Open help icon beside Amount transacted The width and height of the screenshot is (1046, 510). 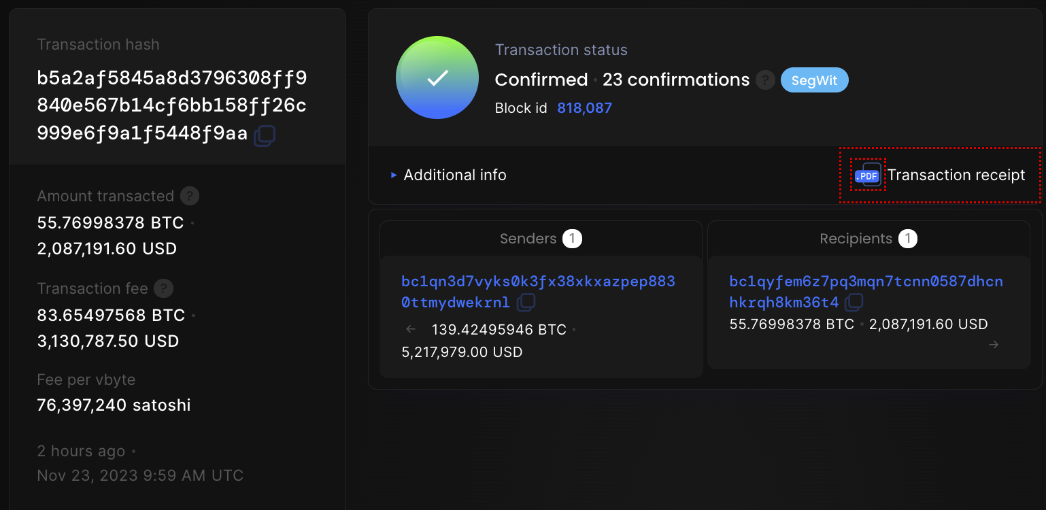[190, 197]
